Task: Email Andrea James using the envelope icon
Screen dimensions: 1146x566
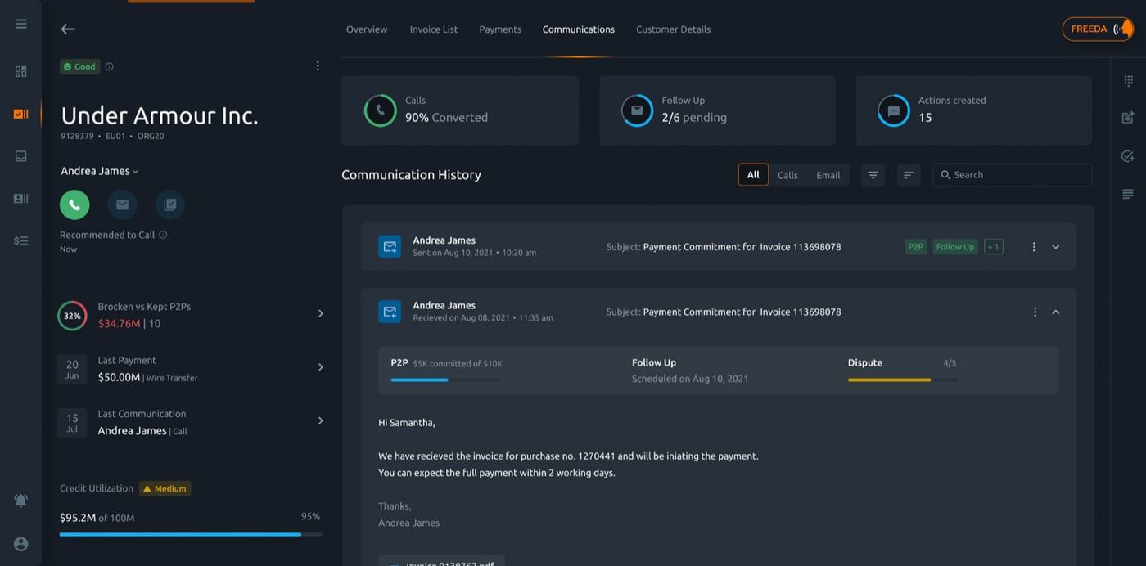Action: click(x=122, y=204)
